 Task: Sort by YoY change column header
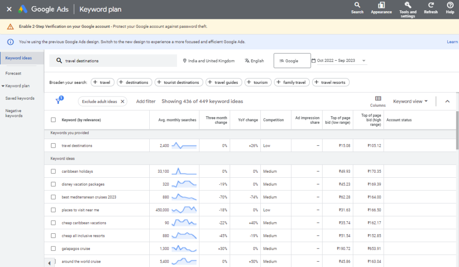pyautogui.click(x=248, y=120)
